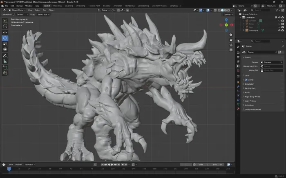The height and width of the screenshot is (178, 286).
Task: Uncheck Collection exclude checkbox
Action: [276, 18]
